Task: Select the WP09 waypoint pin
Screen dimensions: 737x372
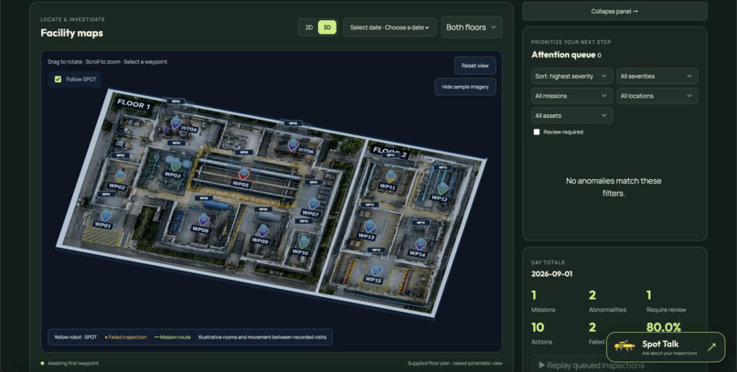Action: [x=263, y=230]
